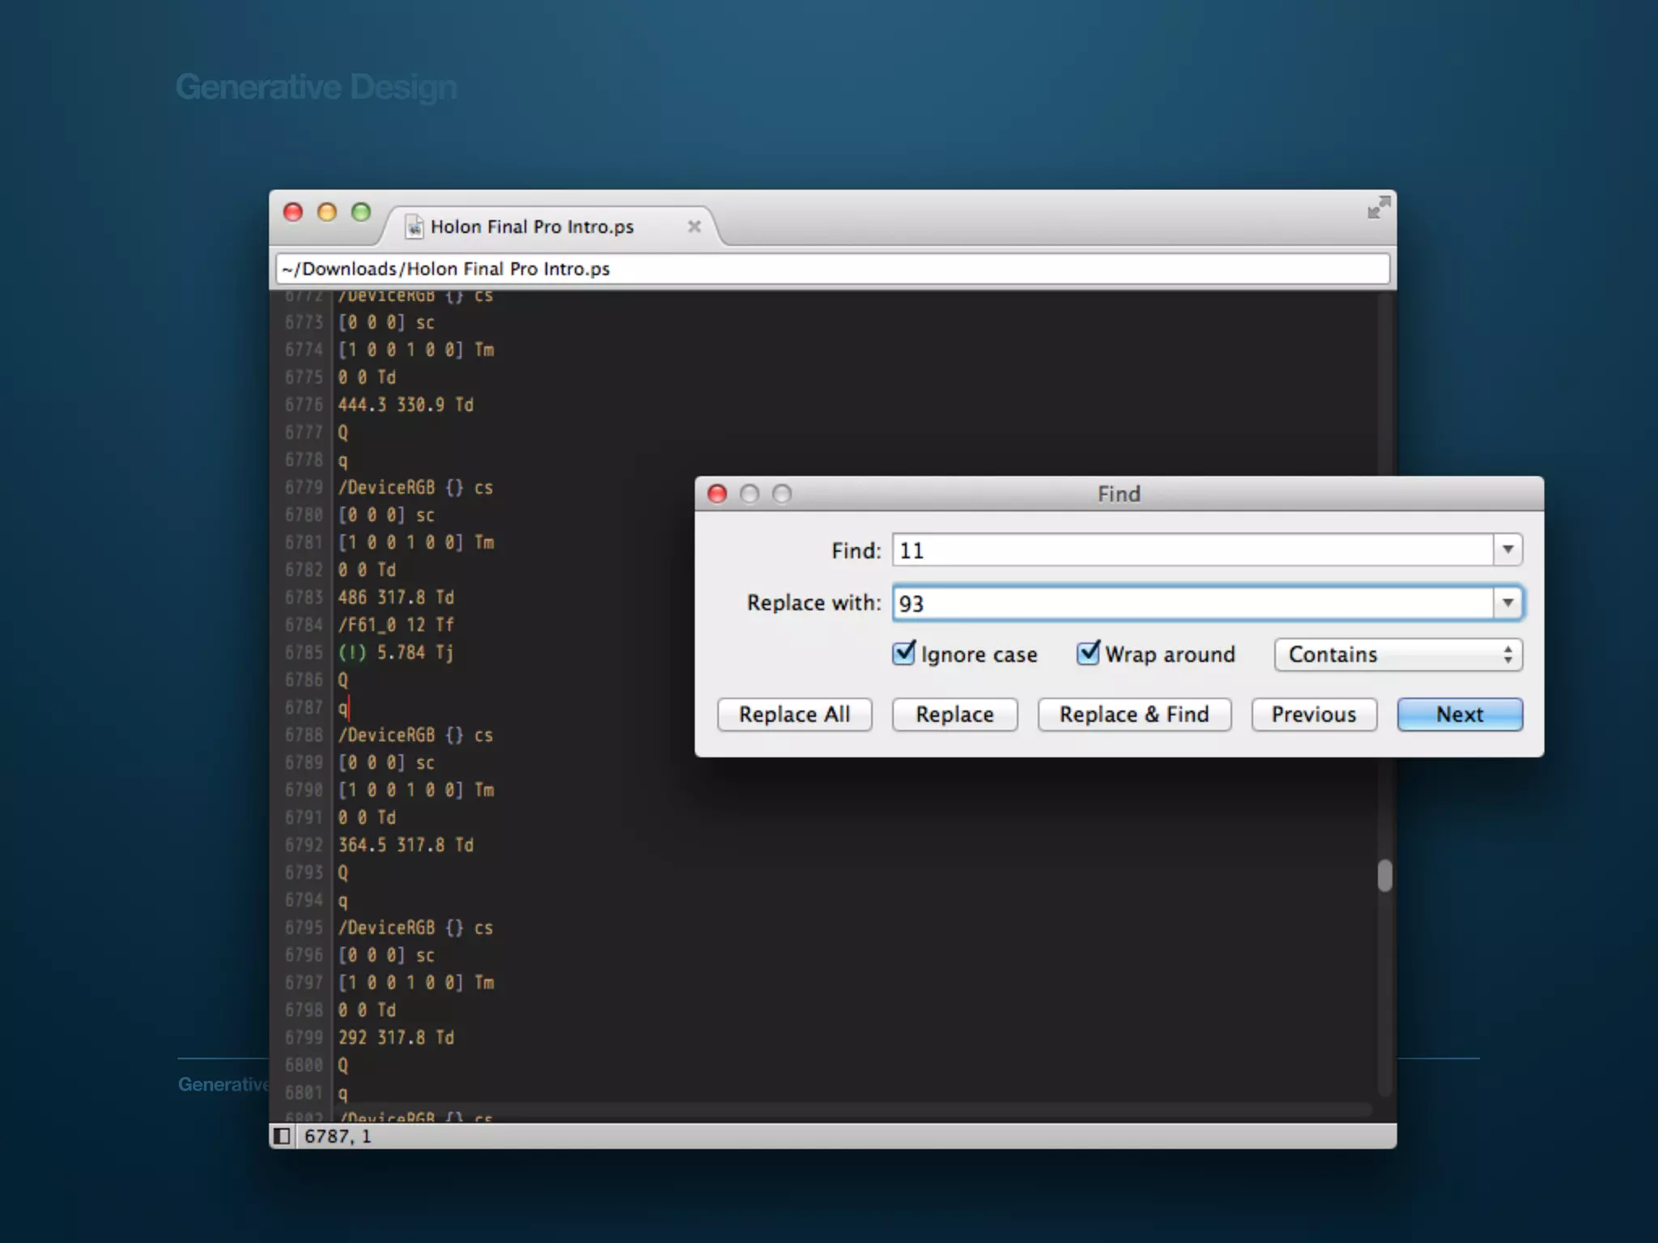Click the Previous button in Find dialog
Screen dimensions: 1658x1243
pyautogui.click(x=1313, y=715)
